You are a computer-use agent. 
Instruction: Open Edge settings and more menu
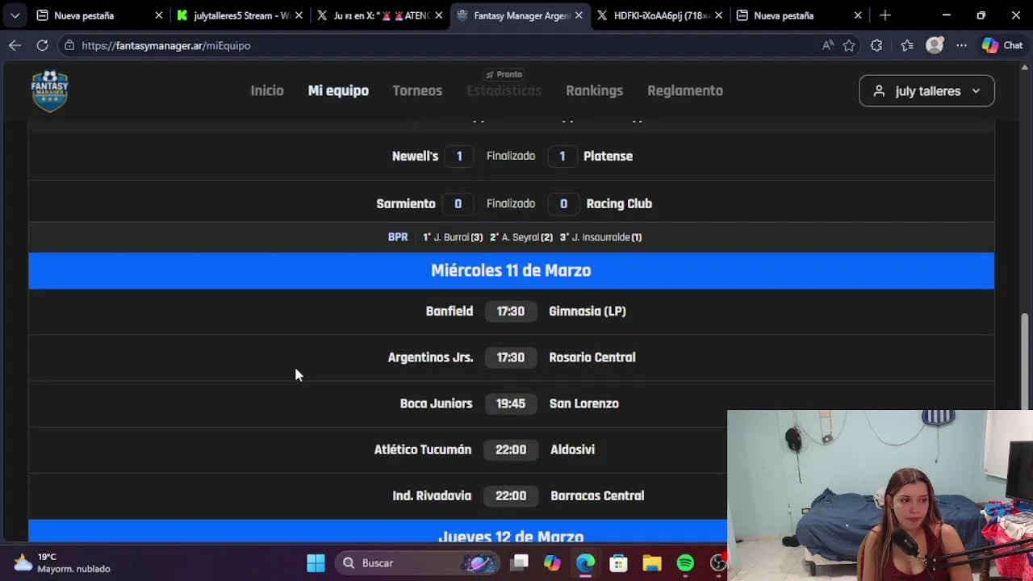tap(961, 45)
